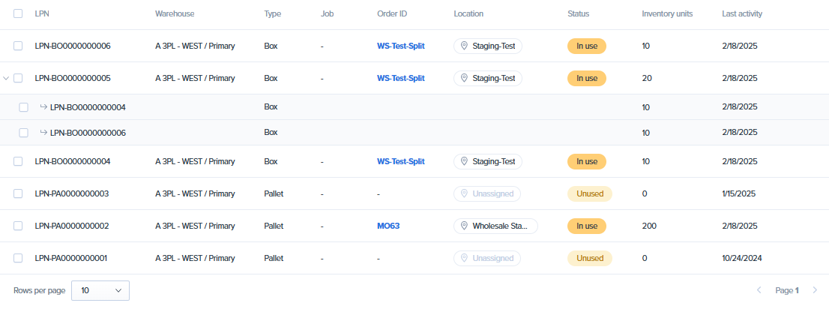Click child arrow icon beside nested LPN-BO0000000006
829x318 pixels.
tap(43, 133)
